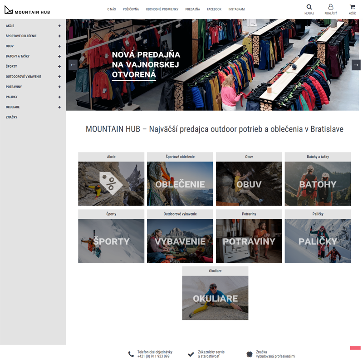The width and height of the screenshot is (363, 363).
Task: Click the Telefonické objednávky phone number text
Action: (x=155, y=354)
